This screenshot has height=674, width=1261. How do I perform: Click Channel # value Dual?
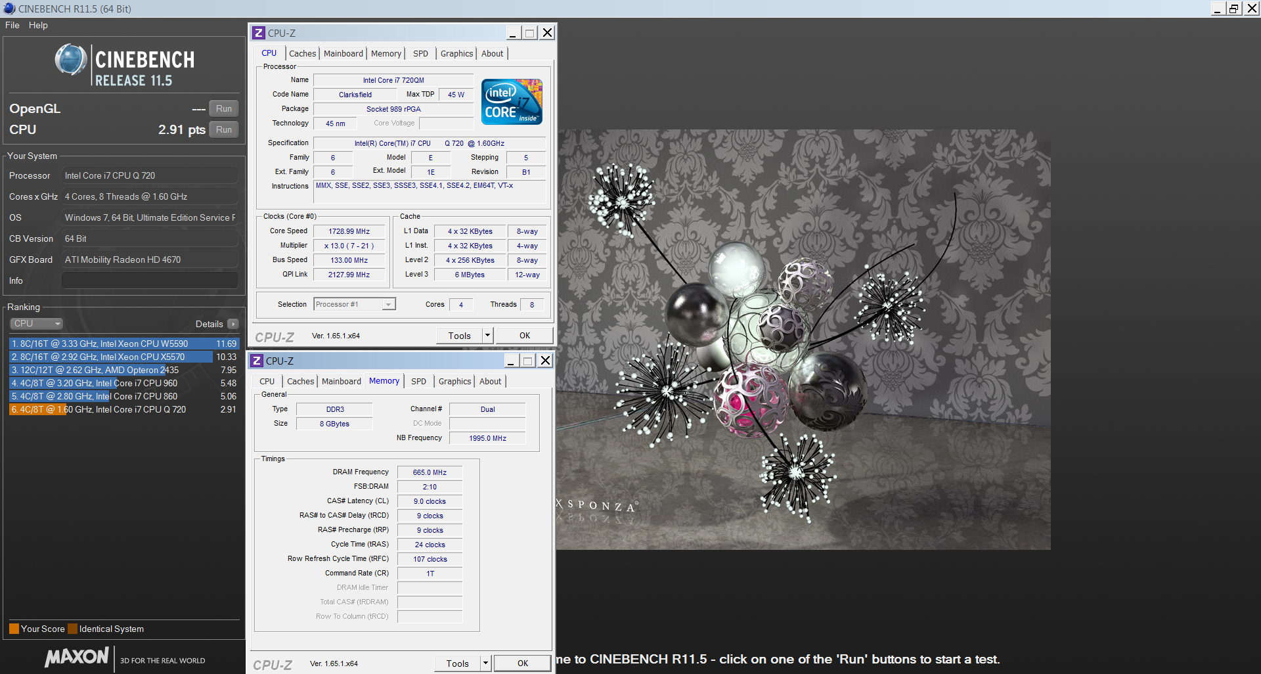(x=488, y=409)
